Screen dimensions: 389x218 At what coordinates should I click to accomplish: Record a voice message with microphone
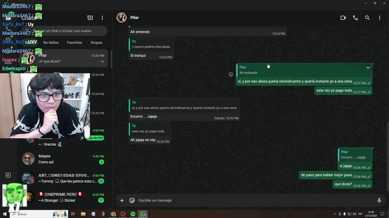(x=379, y=200)
